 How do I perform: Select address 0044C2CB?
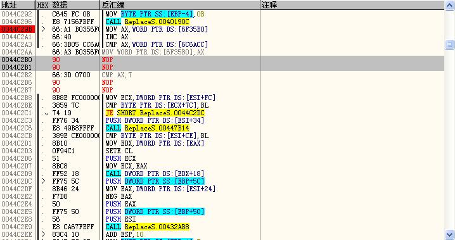tap(17, 136)
